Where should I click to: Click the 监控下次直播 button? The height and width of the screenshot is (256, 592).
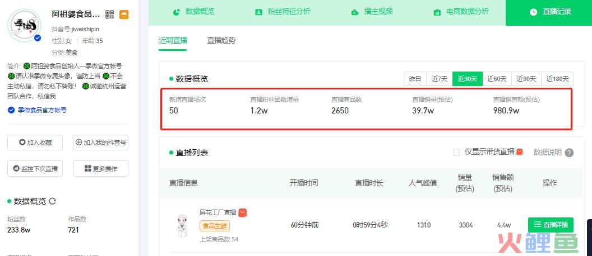[x=35, y=169]
